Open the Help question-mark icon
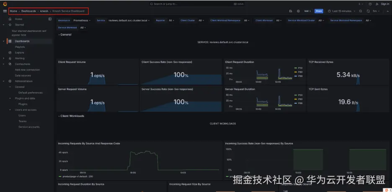 (x=370, y=4)
